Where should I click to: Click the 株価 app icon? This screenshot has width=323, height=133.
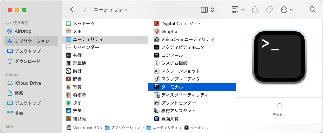click(x=68, y=55)
